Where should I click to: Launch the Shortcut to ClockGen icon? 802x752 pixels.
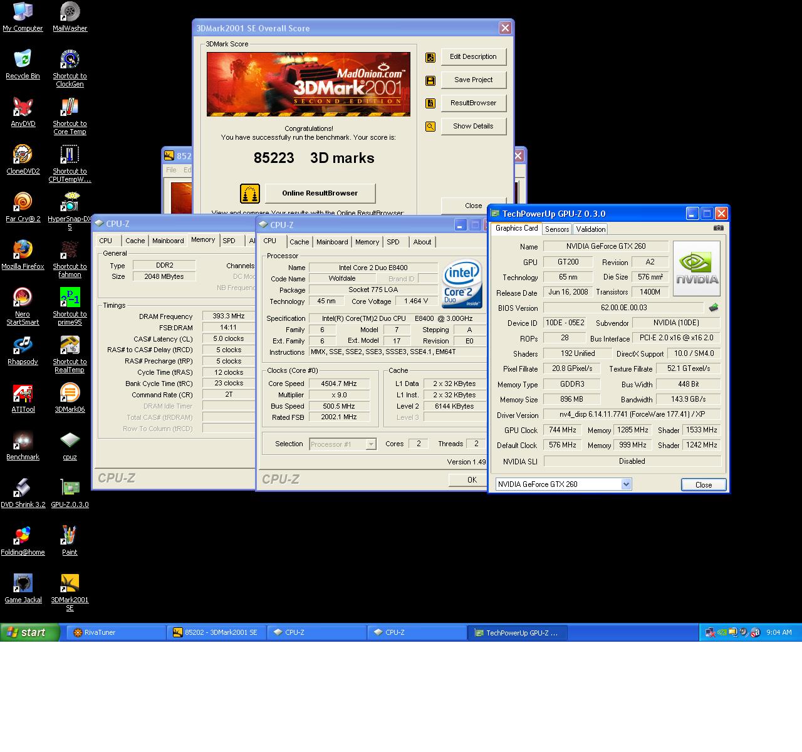(x=70, y=69)
